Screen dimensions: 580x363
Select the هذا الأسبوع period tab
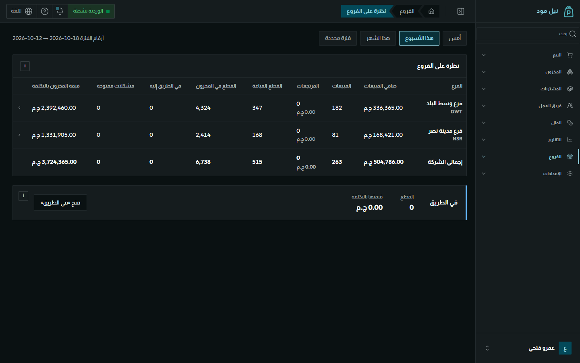[x=419, y=38]
